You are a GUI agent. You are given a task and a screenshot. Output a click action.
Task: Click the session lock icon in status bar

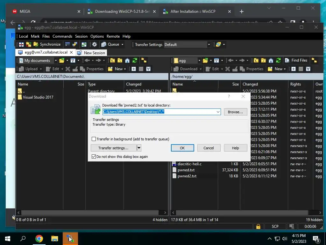coord(258,226)
